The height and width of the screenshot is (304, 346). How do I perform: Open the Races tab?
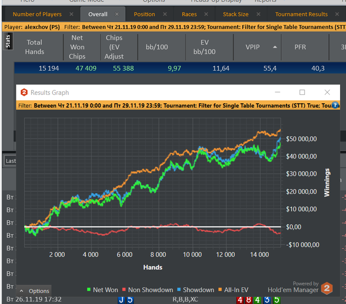[x=189, y=14]
